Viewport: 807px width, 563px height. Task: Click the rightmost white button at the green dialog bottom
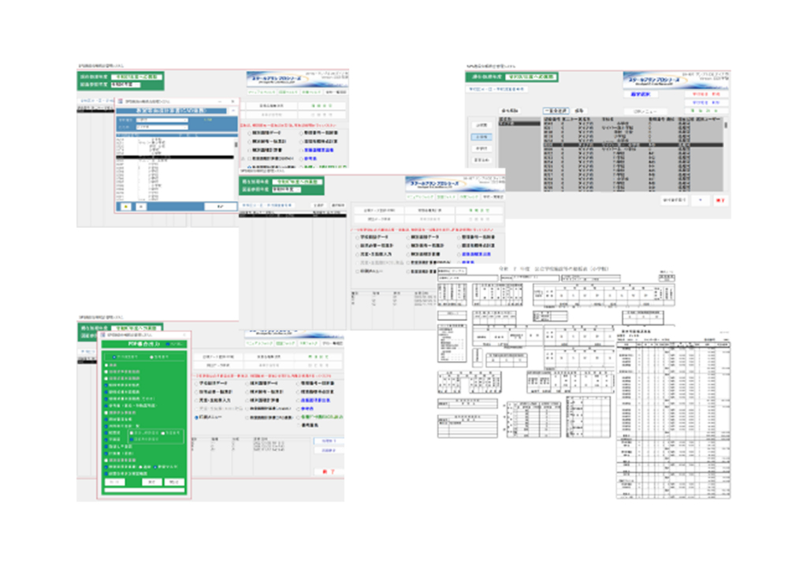173,482
